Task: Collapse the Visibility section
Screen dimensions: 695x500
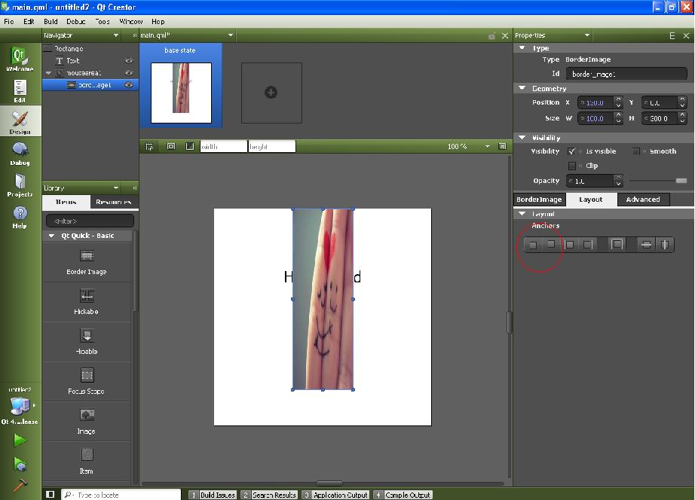Action: [522, 137]
